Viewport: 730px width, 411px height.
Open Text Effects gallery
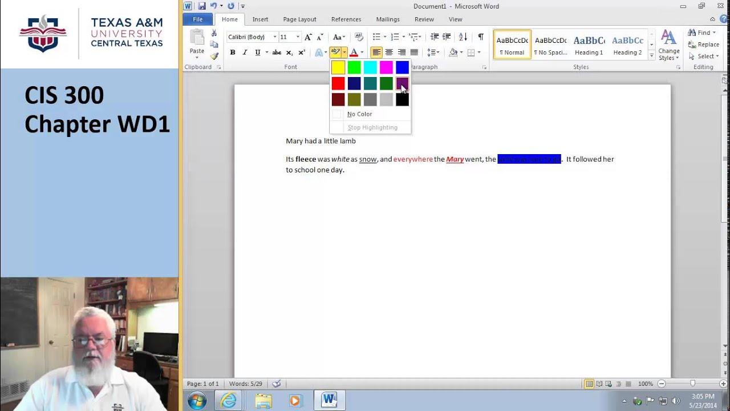pyautogui.click(x=319, y=53)
